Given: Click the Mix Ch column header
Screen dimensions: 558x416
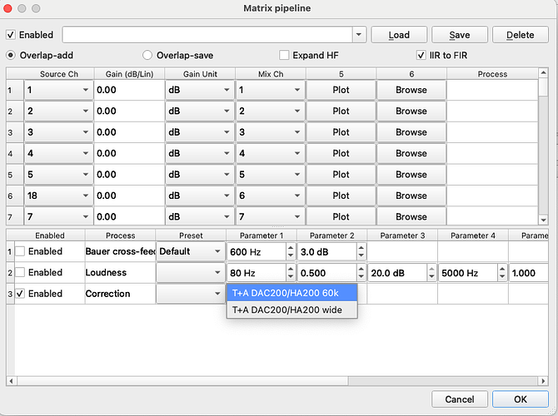Looking at the screenshot, I should pos(271,74).
